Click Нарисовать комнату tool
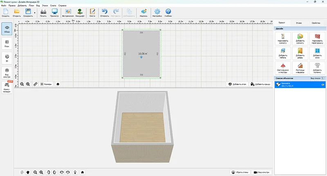The width and height of the screenshot is (327, 176). (283, 38)
